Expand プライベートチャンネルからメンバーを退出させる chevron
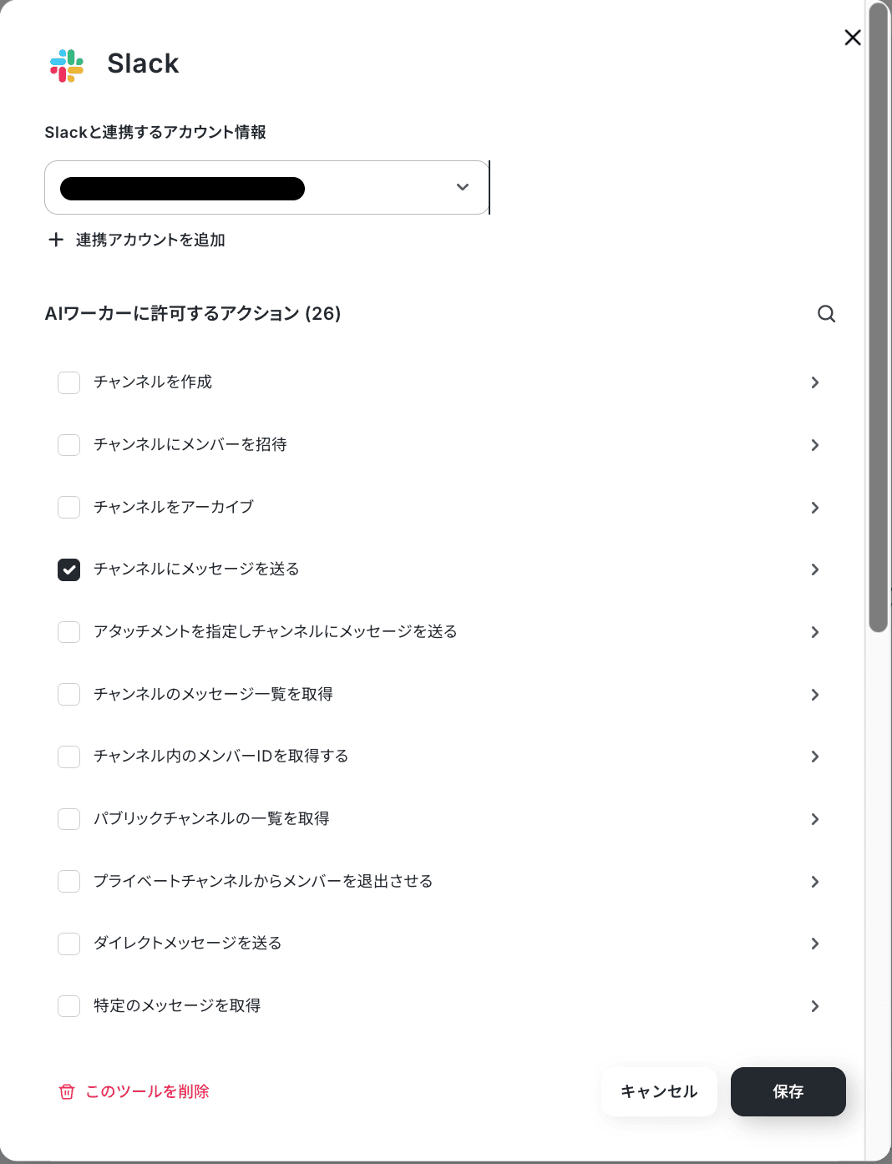The image size is (892, 1164). pyautogui.click(x=815, y=882)
